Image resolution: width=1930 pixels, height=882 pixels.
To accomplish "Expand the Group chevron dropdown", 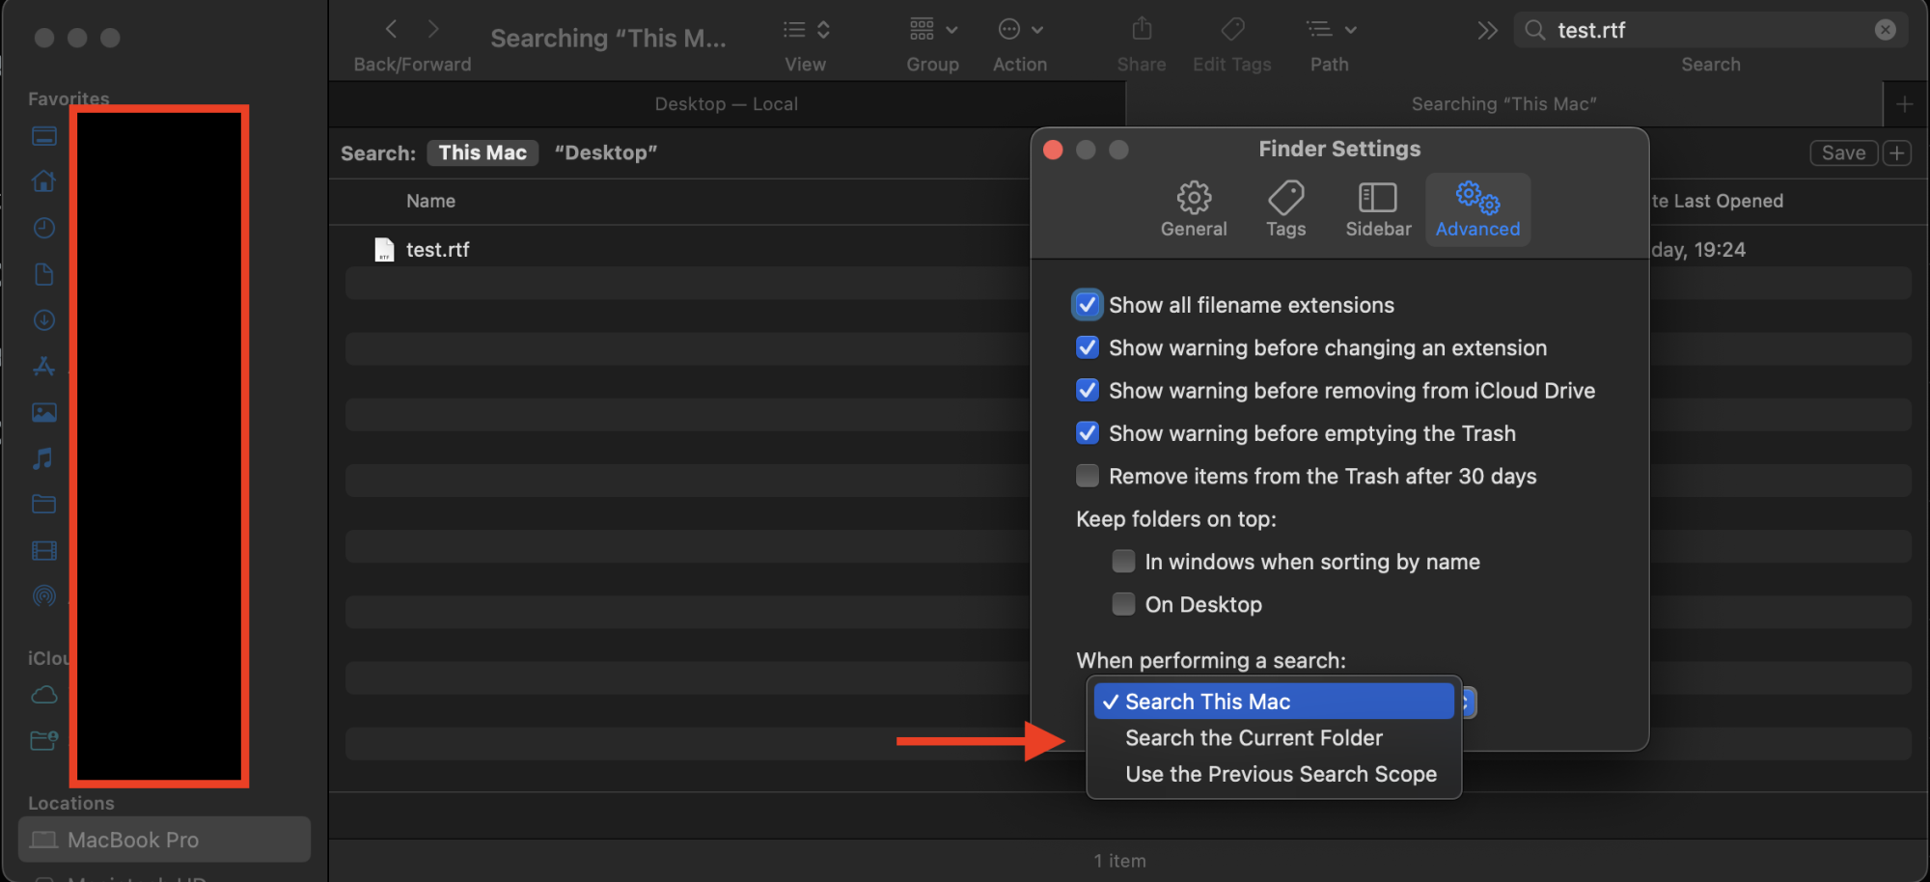I will tap(951, 30).
